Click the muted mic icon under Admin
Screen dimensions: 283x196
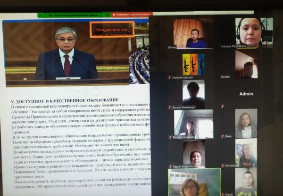[x=222, y=107]
